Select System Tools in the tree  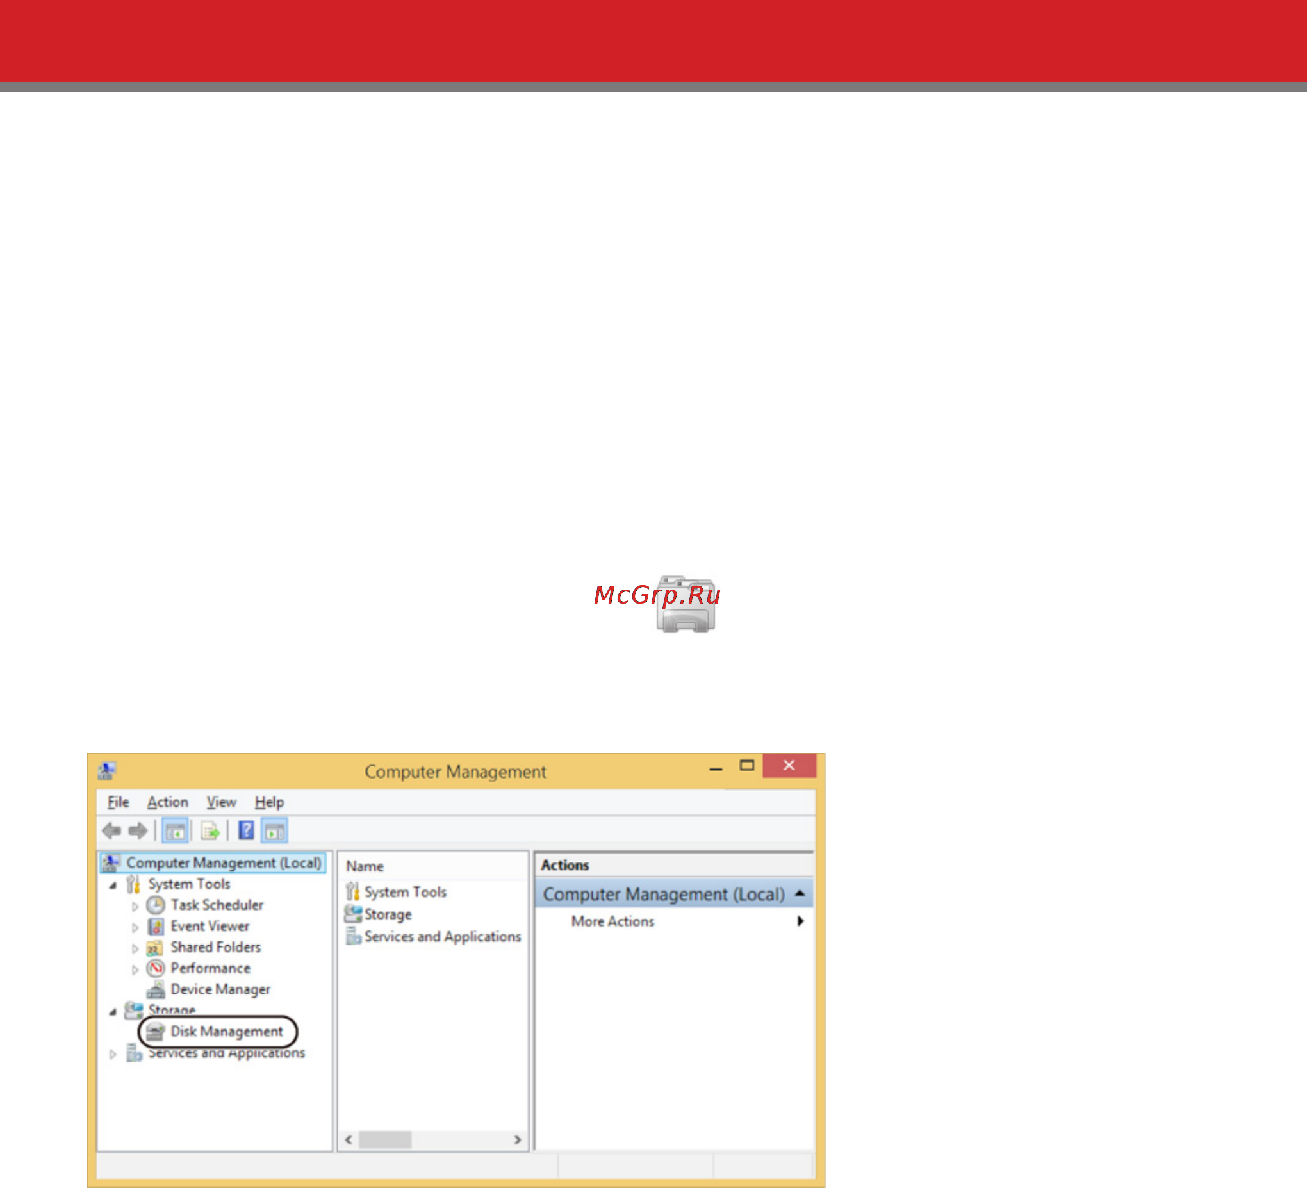pos(189,884)
